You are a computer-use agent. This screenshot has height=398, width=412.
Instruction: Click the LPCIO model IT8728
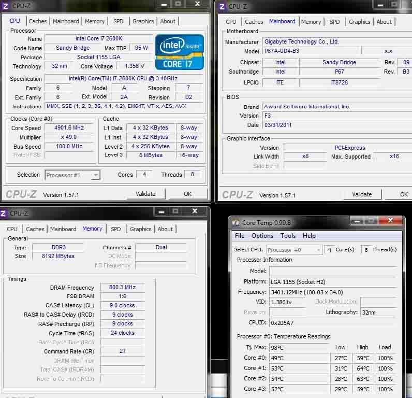(x=340, y=82)
